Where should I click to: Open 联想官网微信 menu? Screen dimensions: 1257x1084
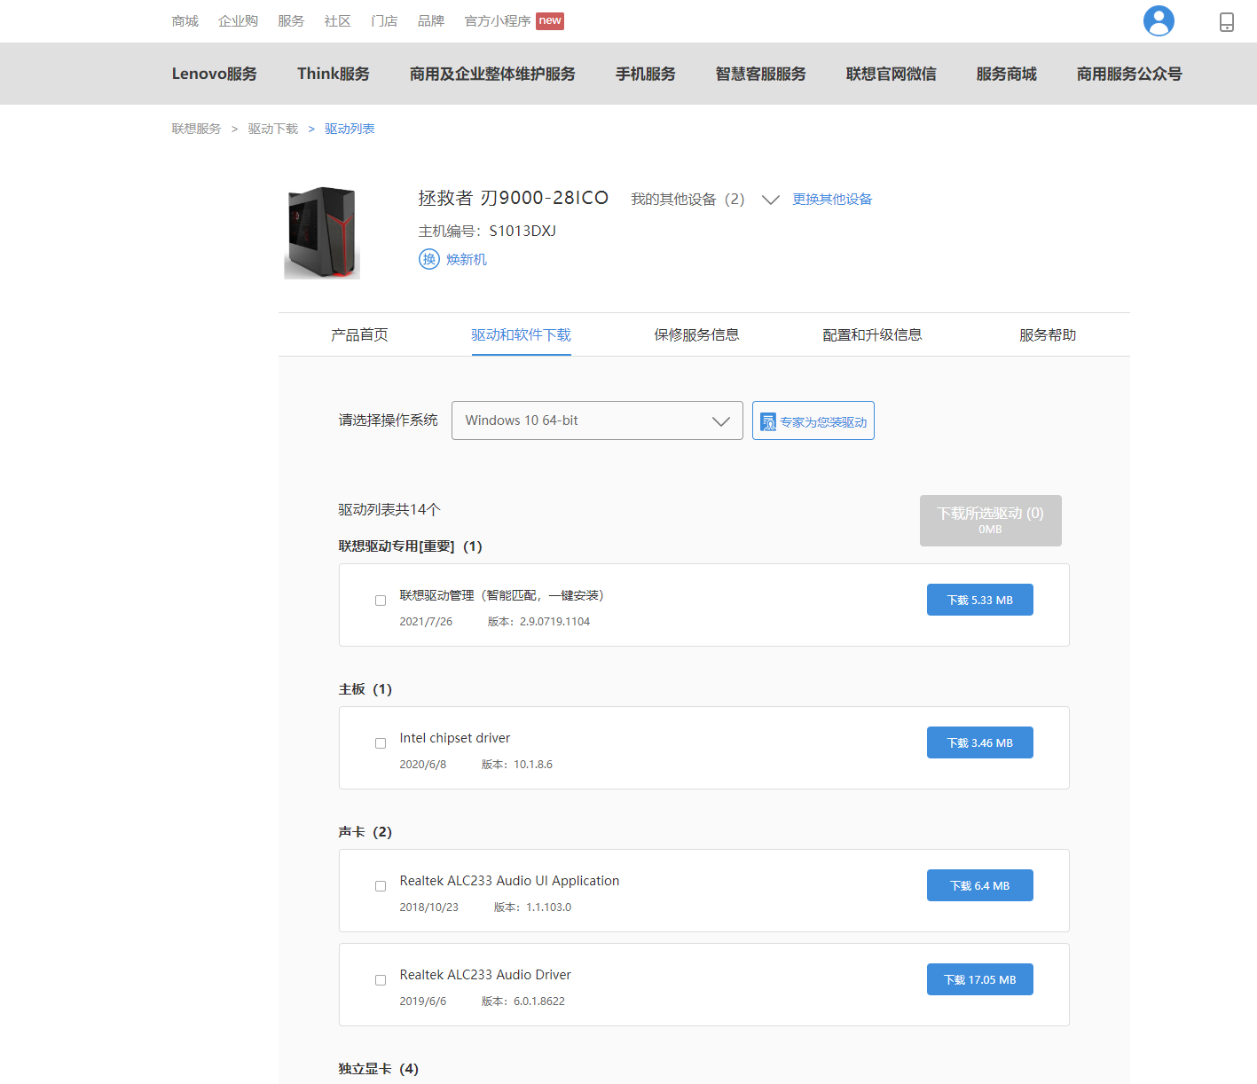(892, 74)
